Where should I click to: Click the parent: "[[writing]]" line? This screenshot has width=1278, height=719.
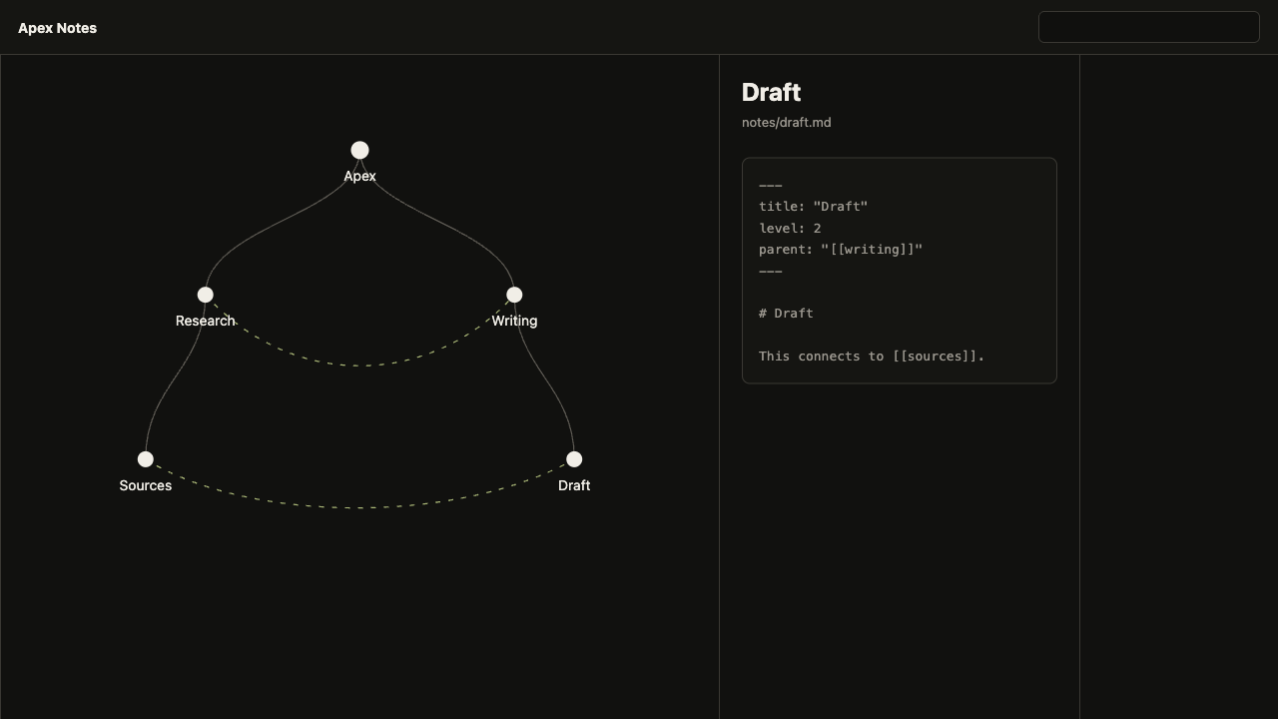tap(841, 250)
